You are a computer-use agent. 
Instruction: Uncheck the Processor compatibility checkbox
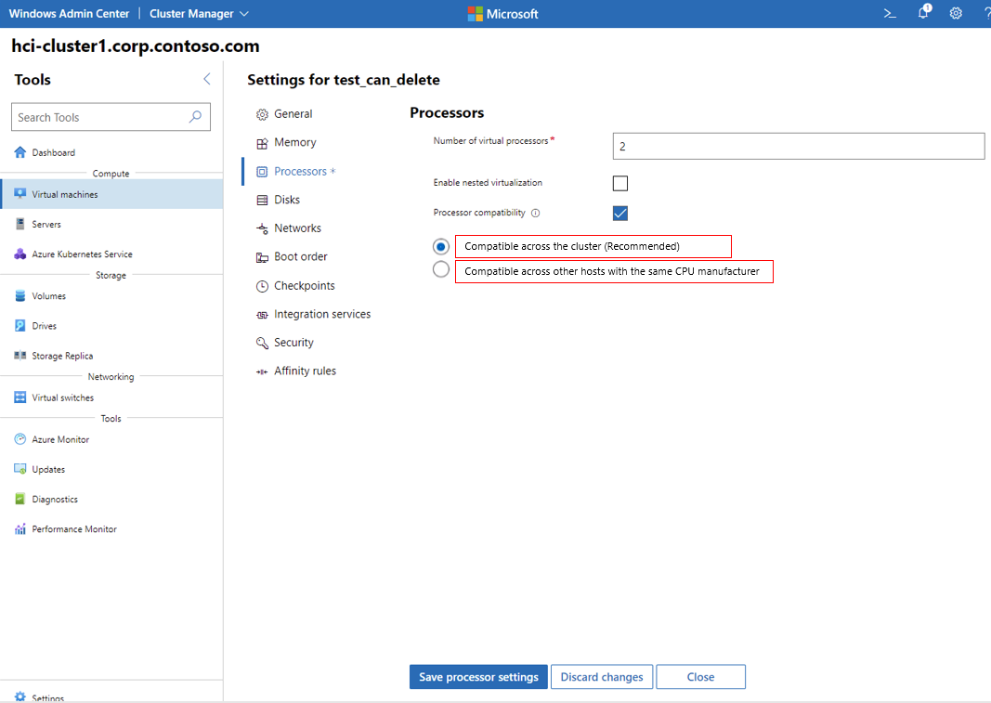click(620, 213)
